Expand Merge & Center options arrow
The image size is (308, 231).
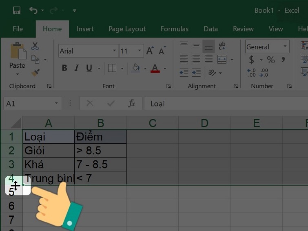[232, 59]
